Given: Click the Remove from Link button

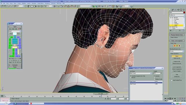Looking at the screenshot, I should pyautogui.click(x=177, y=64).
